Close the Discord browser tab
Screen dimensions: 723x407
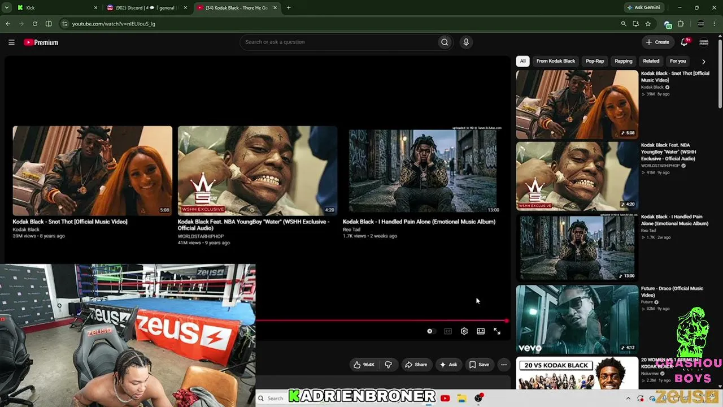point(185,8)
